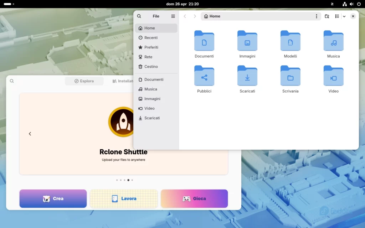365x228 pixels.
Task: Open the three-dot menu in Files
Action: coord(316,16)
